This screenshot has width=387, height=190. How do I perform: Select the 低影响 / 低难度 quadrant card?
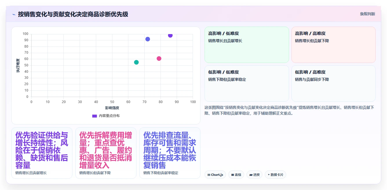pos(247,83)
